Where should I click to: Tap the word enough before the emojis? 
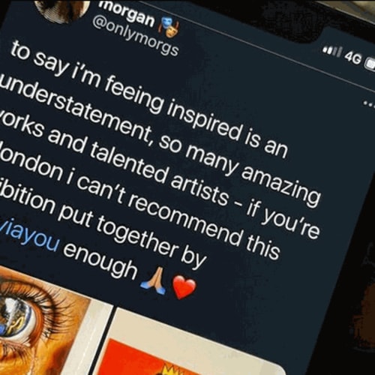click(x=100, y=261)
